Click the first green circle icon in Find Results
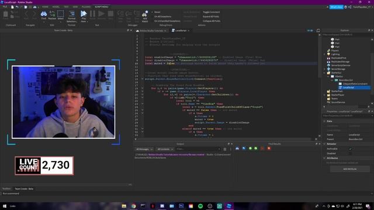 (251, 148)
